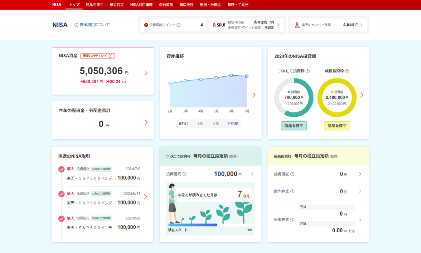Open the 管理・手続き menu item
The width and height of the screenshot is (421, 253).
click(x=238, y=5)
